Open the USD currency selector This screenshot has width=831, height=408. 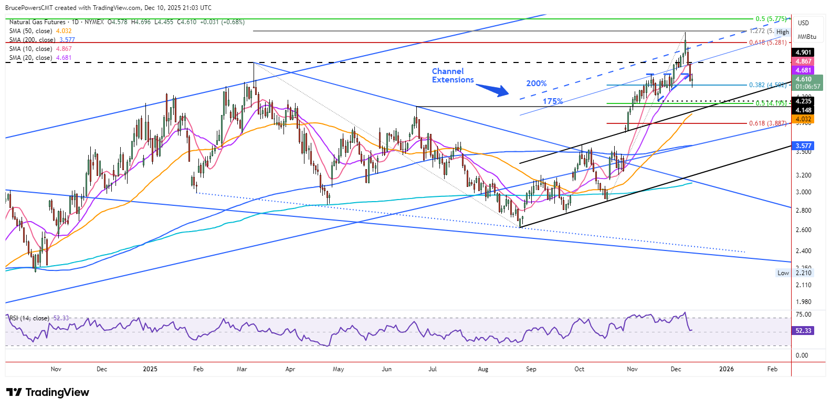point(803,23)
